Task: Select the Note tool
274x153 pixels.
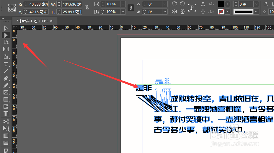Action: pos(6,150)
